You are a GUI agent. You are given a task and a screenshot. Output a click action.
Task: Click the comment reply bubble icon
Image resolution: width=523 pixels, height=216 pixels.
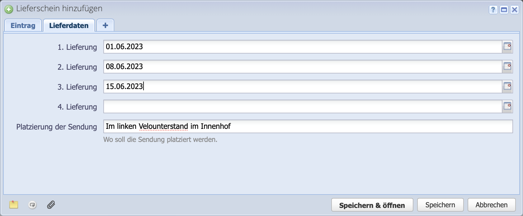tap(32, 205)
